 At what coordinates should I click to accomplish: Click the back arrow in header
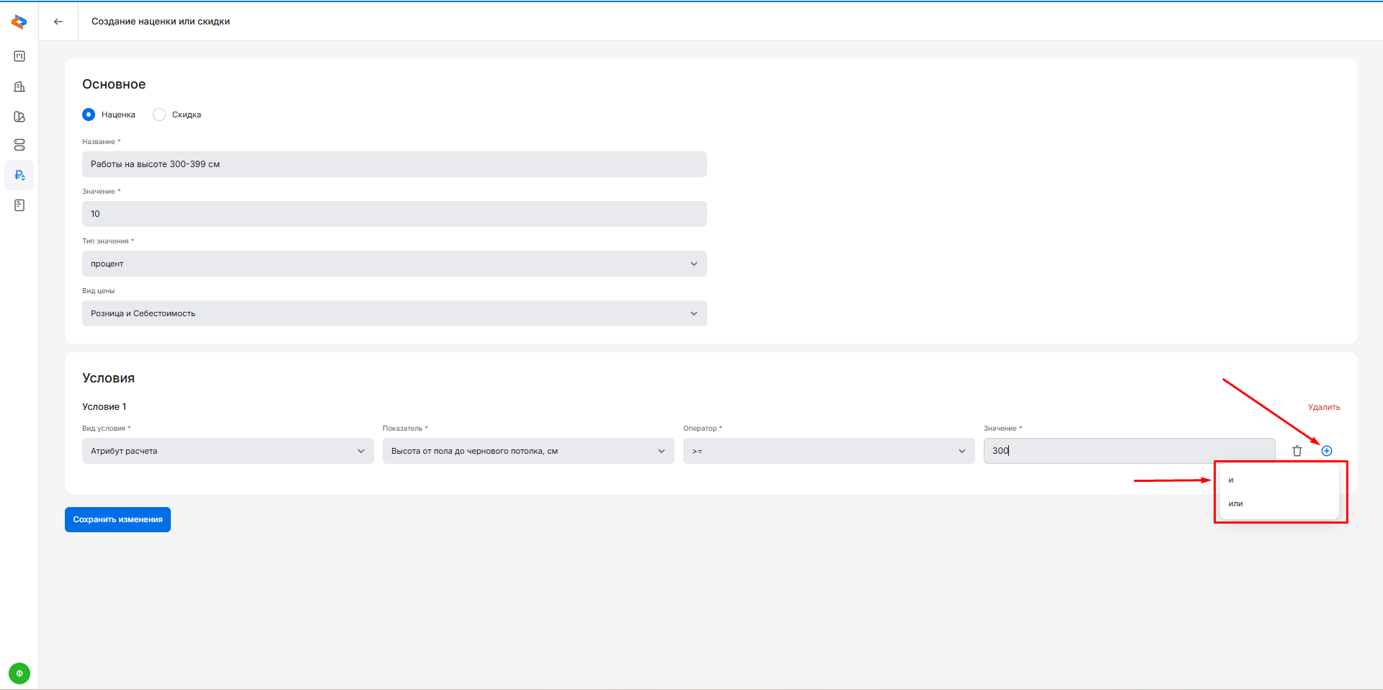pos(58,22)
